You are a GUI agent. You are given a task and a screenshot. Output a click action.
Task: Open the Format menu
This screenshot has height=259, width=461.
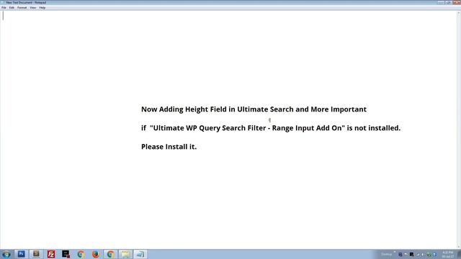pyautogui.click(x=22, y=8)
